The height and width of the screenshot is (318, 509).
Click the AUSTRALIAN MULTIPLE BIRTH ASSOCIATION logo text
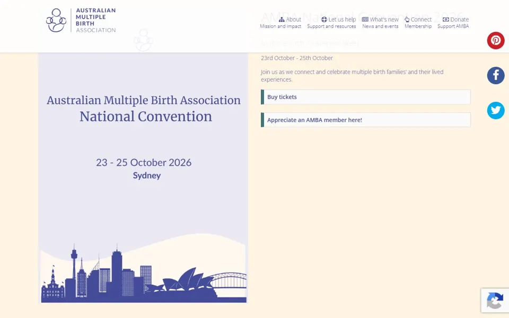point(96,20)
